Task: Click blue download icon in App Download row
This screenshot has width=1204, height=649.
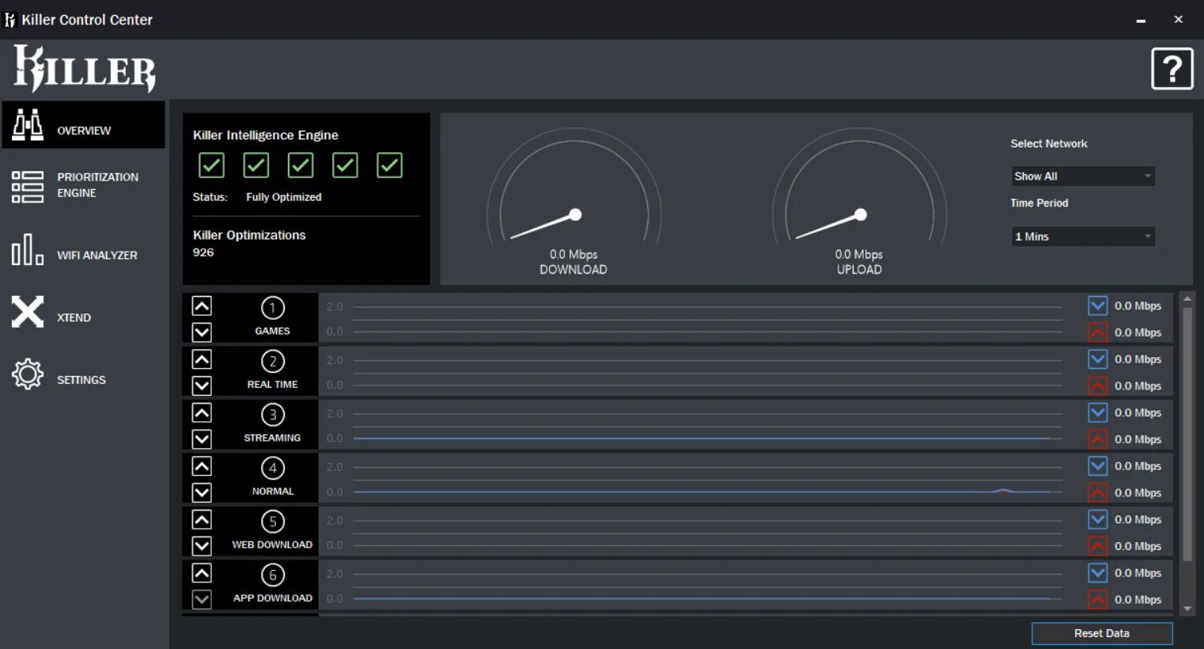Action: (x=1098, y=573)
